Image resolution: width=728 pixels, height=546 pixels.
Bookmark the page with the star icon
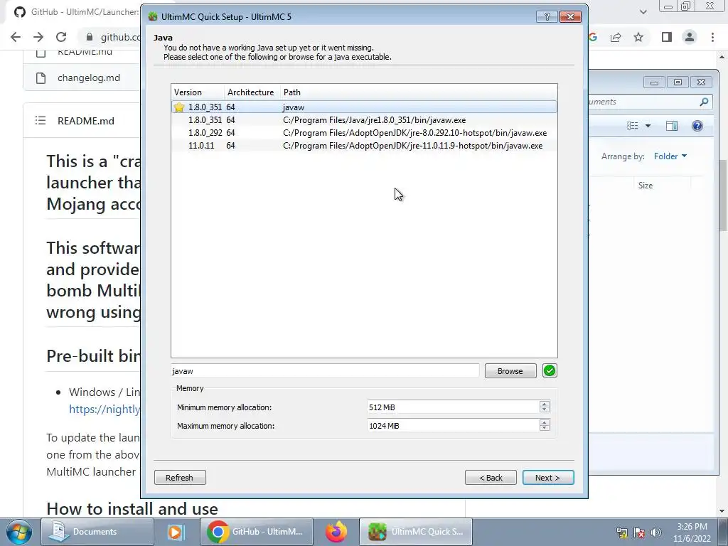pos(638,37)
